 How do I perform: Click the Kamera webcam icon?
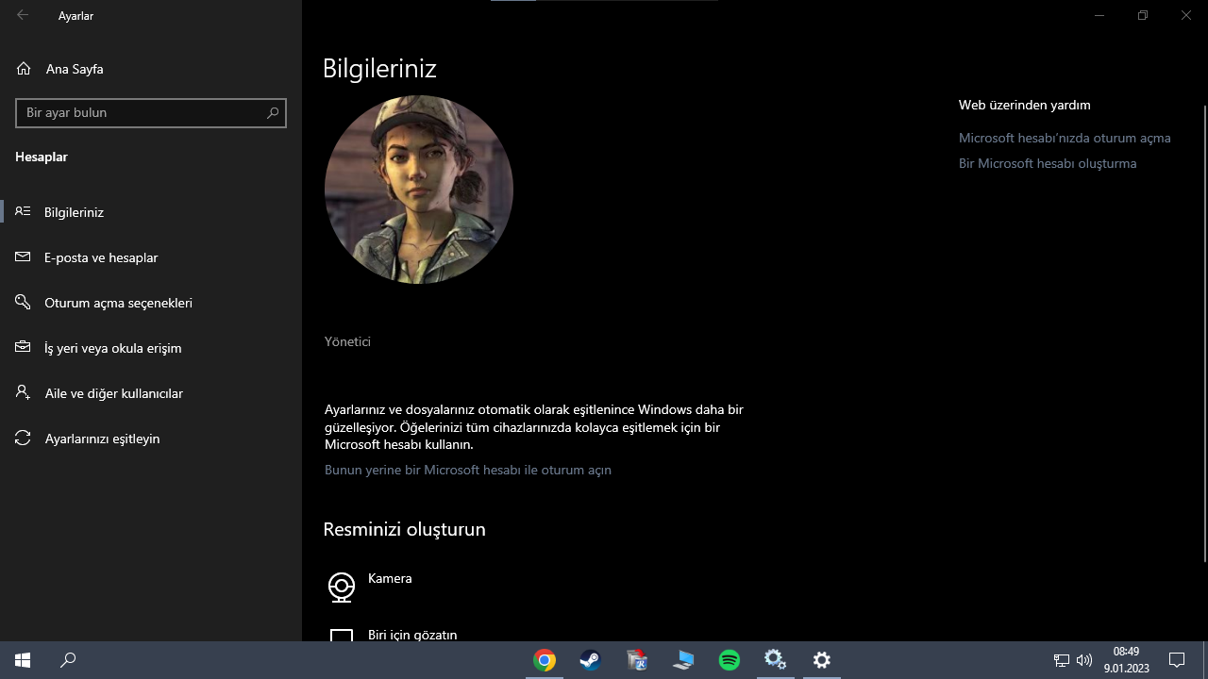point(342,587)
